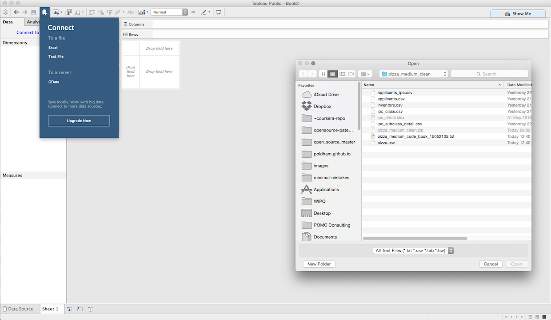Click the view cards bar chart icon

142,12
